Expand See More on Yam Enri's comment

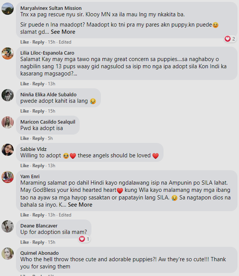click(80, 205)
